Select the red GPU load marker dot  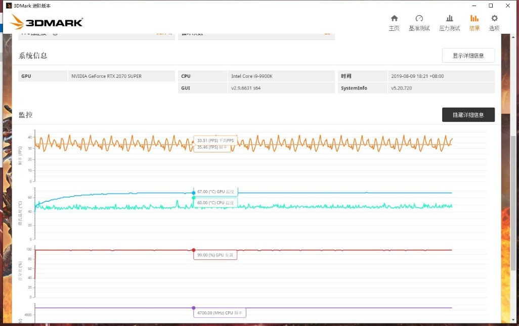tap(194, 250)
